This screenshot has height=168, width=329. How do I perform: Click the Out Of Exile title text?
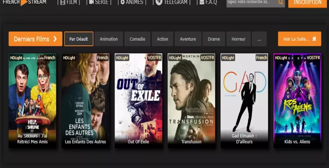point(138,142)
